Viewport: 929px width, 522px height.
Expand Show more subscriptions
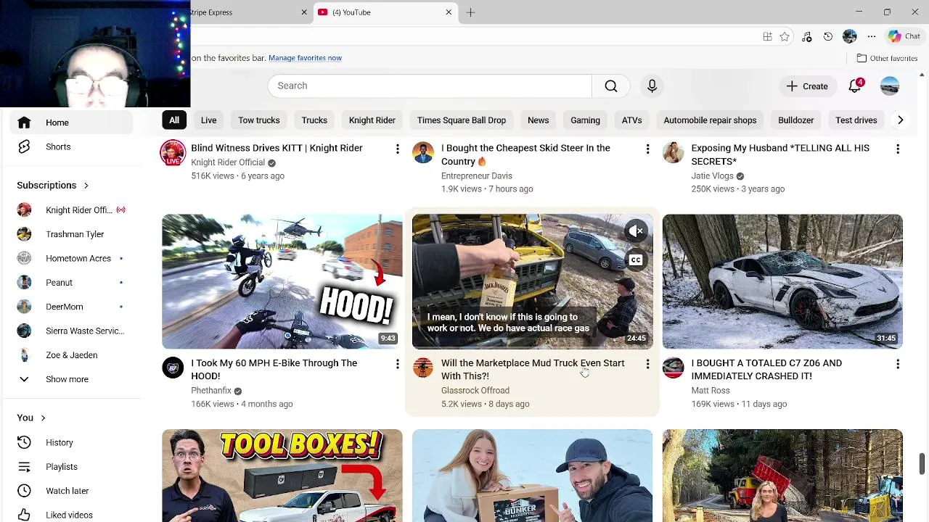[71, 379]
